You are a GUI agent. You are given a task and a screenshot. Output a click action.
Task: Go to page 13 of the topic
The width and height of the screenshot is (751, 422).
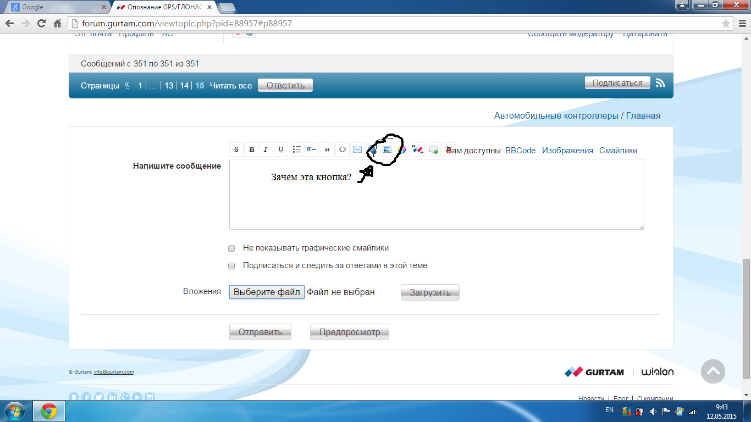169,86
